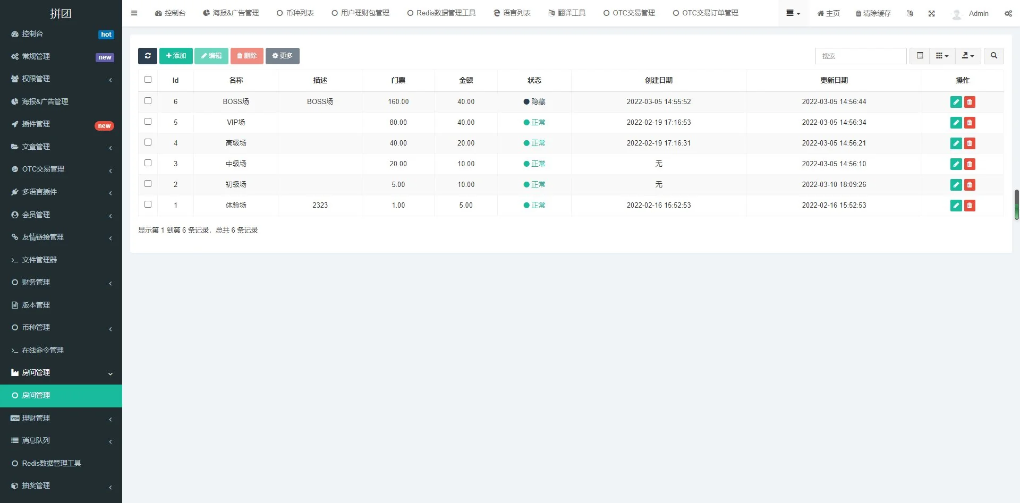Enter fullscreen using the expand icon
1020x503 pixels.
click(931, 13)
